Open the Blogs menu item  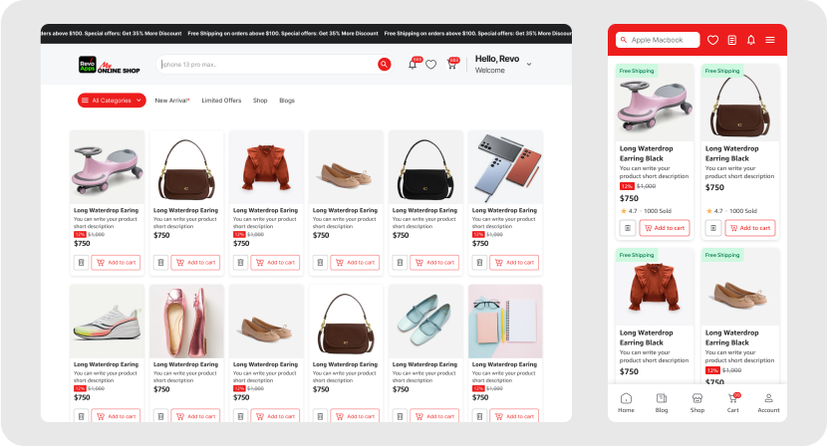[x=287, y=101]
